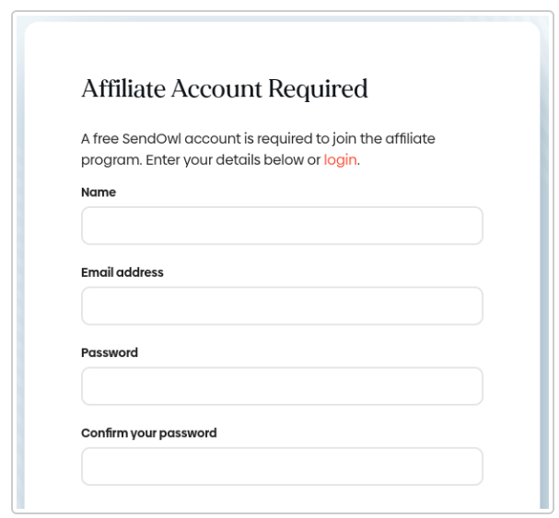559x518 pixels.
Task: Click the Name field label
Action: click(99, 192)
